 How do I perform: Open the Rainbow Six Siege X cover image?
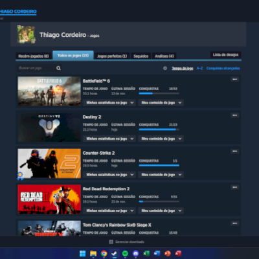coord(49,228)
